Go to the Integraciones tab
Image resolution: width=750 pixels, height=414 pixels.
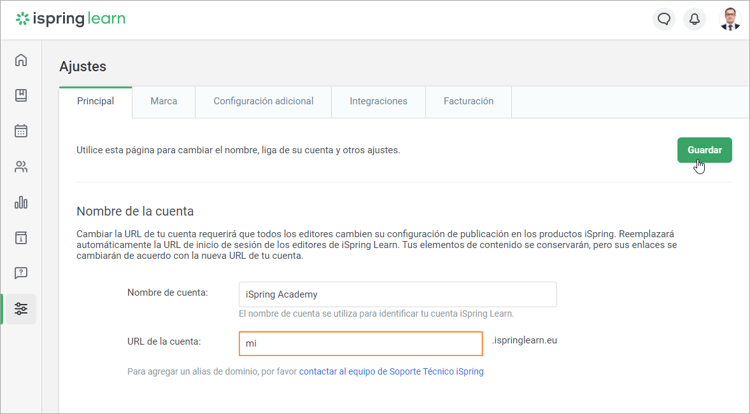[378, 101]
